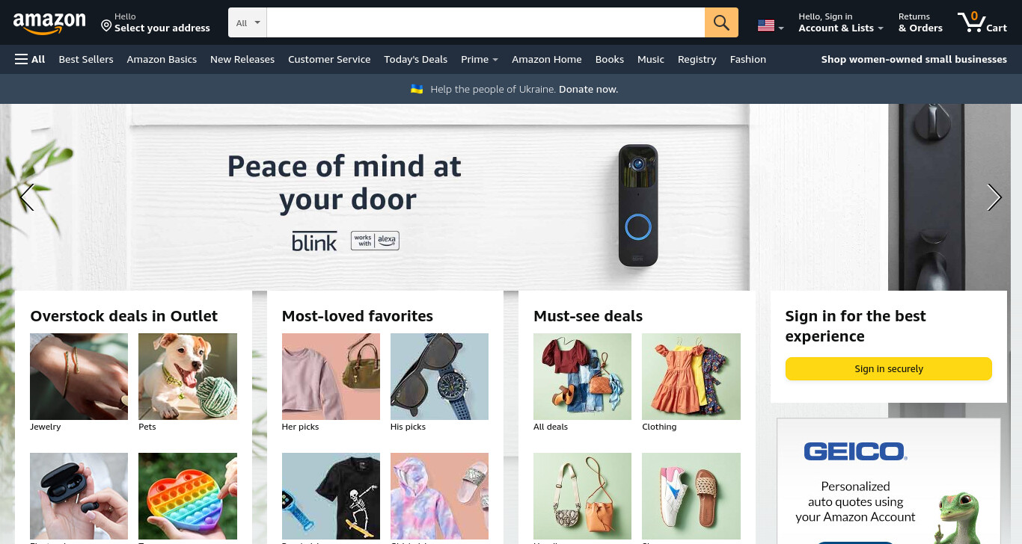Screen dimensions: 1022x544
Task: Advance to next banner slide arrow
Action: point(994,197)
